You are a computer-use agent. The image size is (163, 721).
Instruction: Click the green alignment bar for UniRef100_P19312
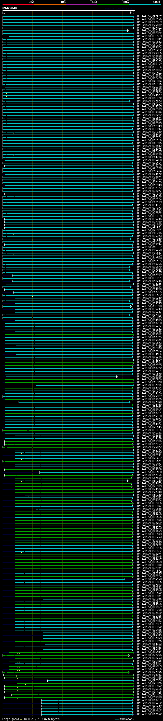click(69, 335)
